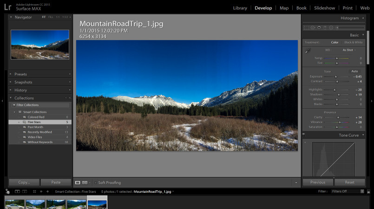Adjust the Temp slider
Viewport: 374px width, 209px height.
tap(337, 58)
